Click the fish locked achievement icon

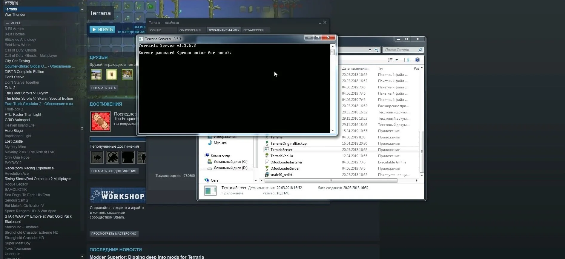coord(97,157)
